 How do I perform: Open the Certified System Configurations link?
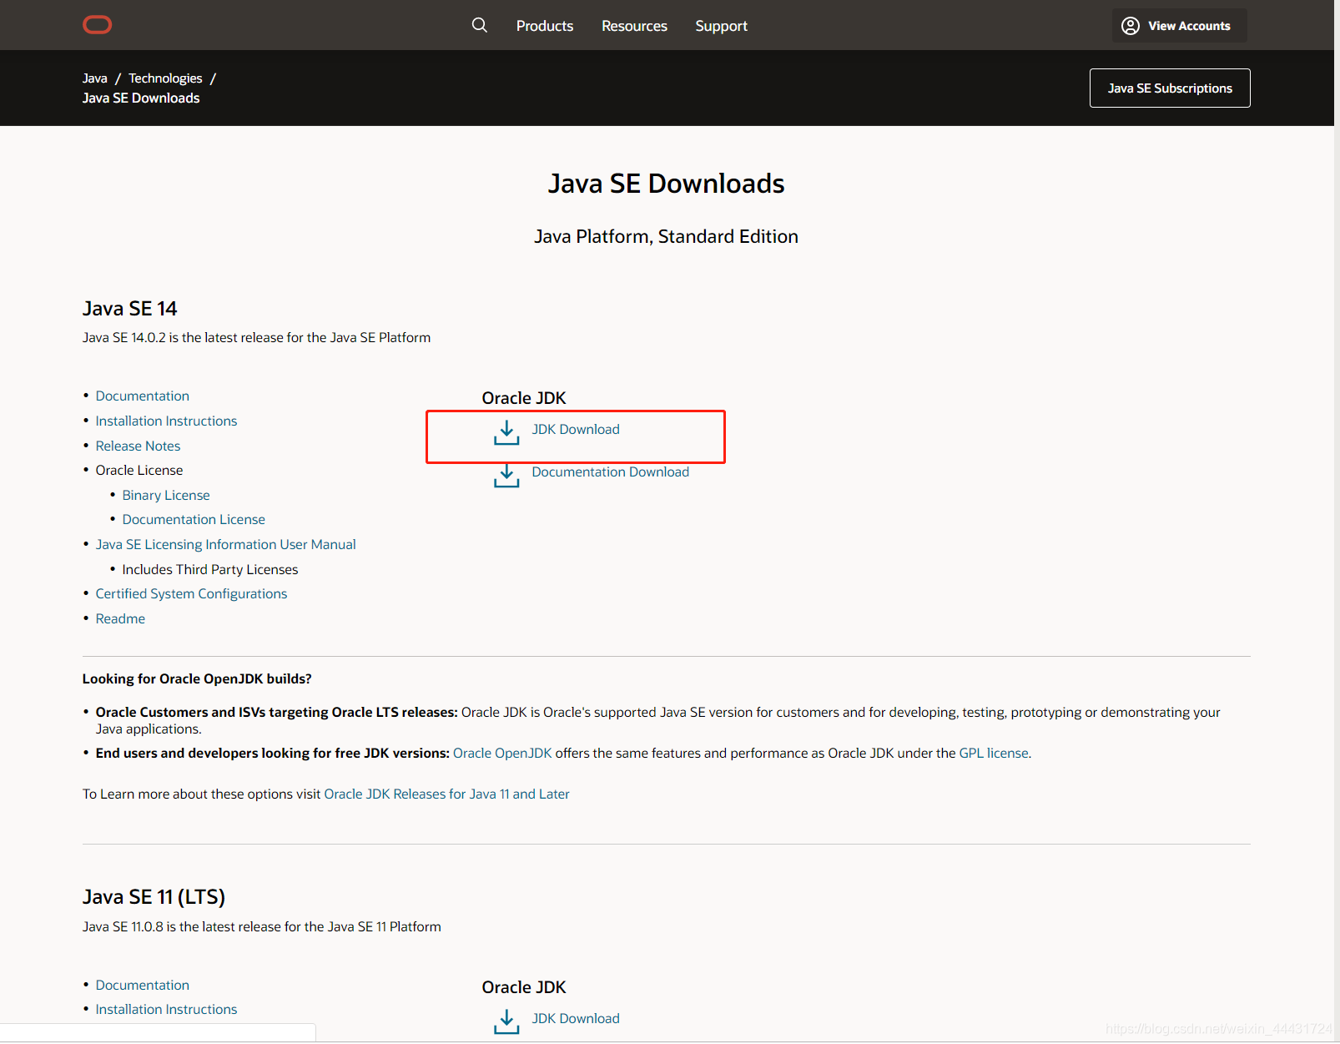point(191,593)
